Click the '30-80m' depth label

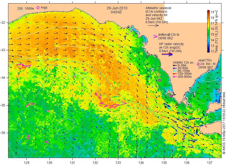coord(183,68)
